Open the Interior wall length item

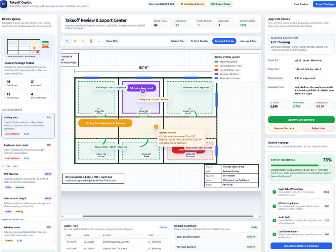coord(28,205)
